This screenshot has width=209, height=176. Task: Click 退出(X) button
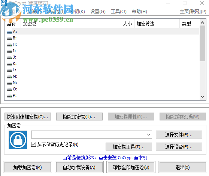(x=182, y=167)
